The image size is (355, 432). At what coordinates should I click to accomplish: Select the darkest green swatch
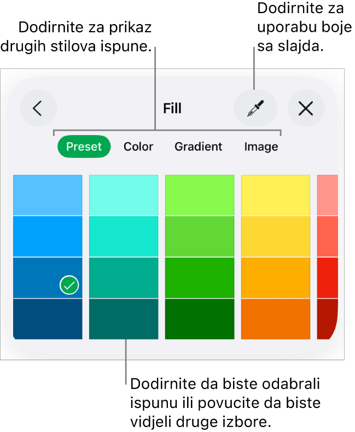[x=200, y=319]
